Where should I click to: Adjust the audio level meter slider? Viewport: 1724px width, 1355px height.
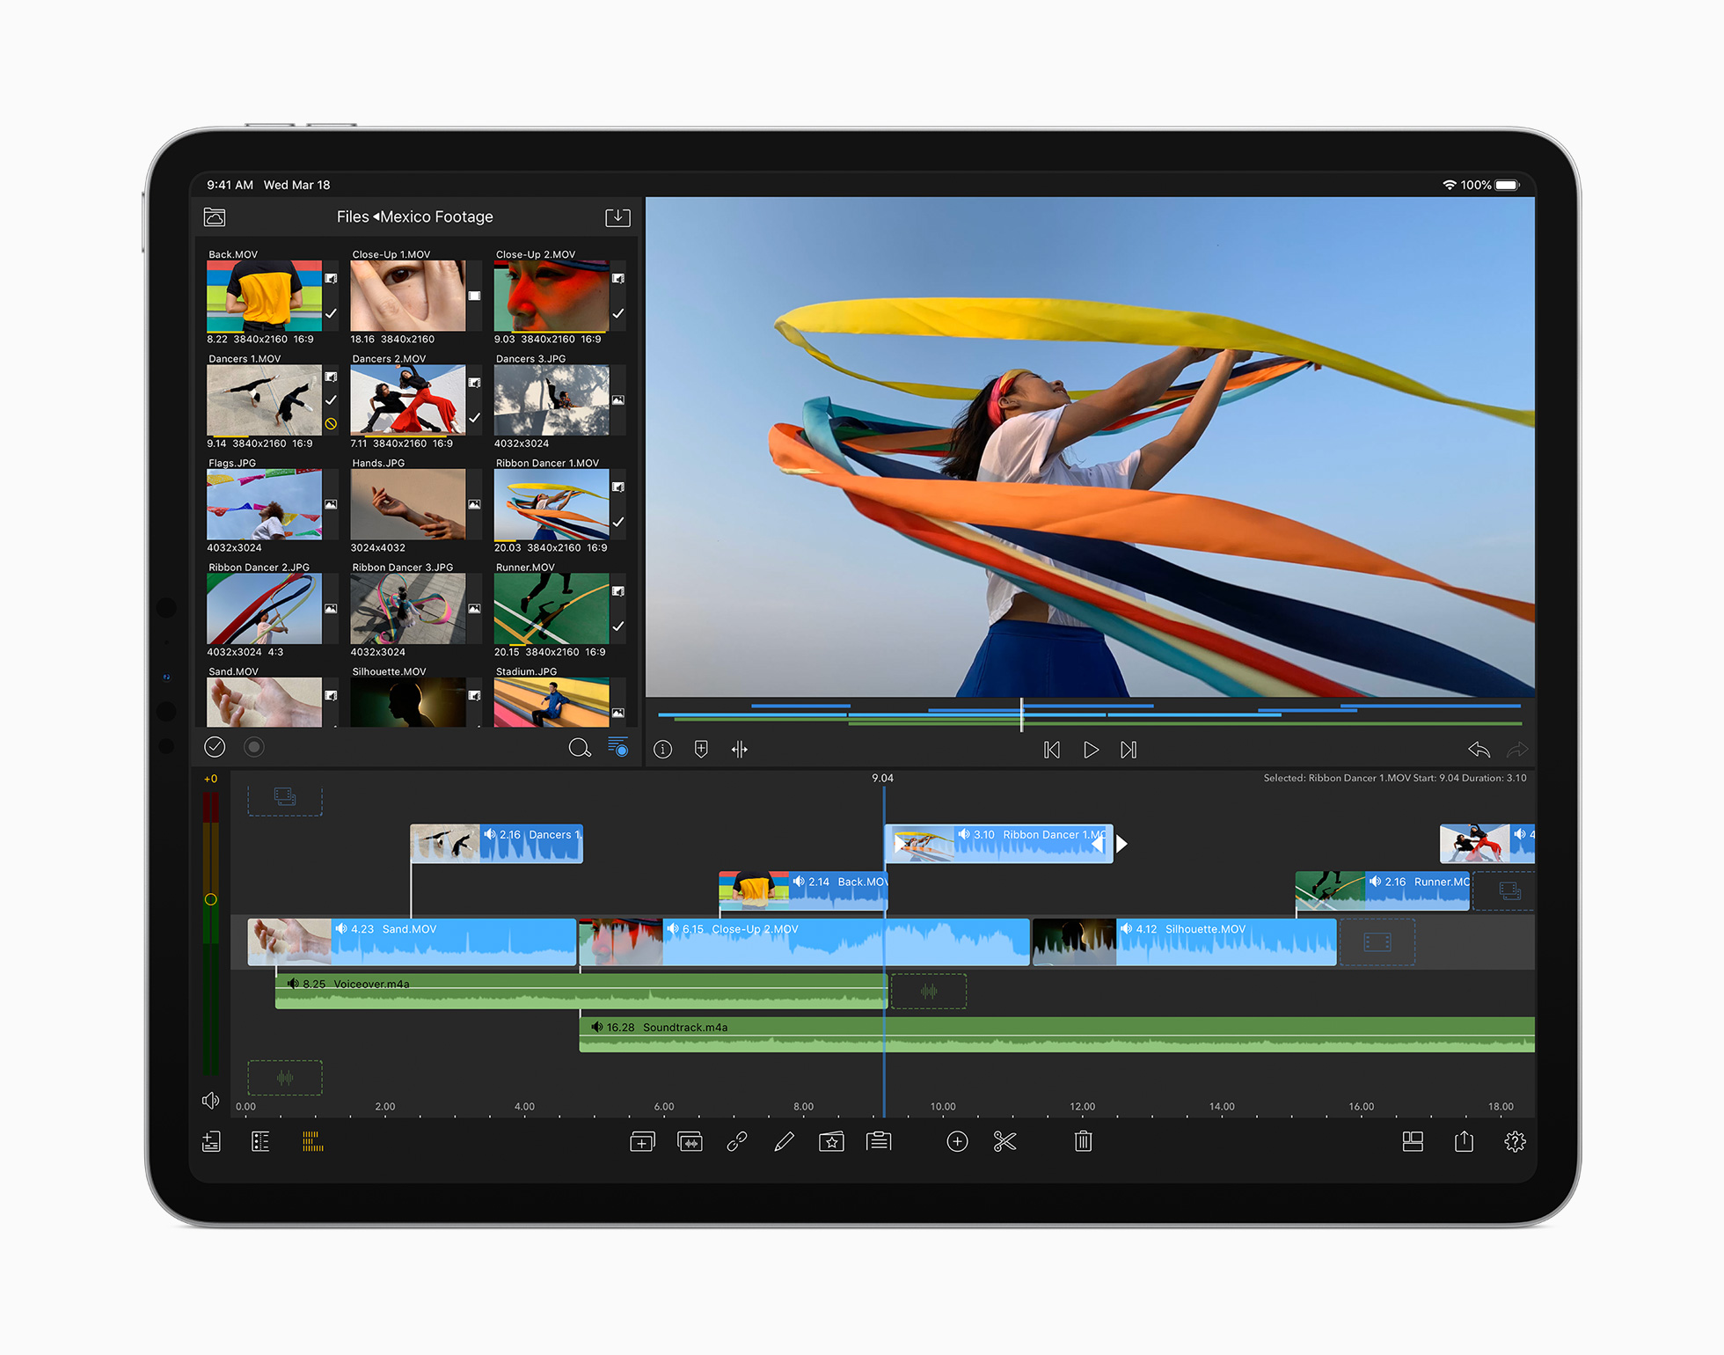(x=211, y=899)
